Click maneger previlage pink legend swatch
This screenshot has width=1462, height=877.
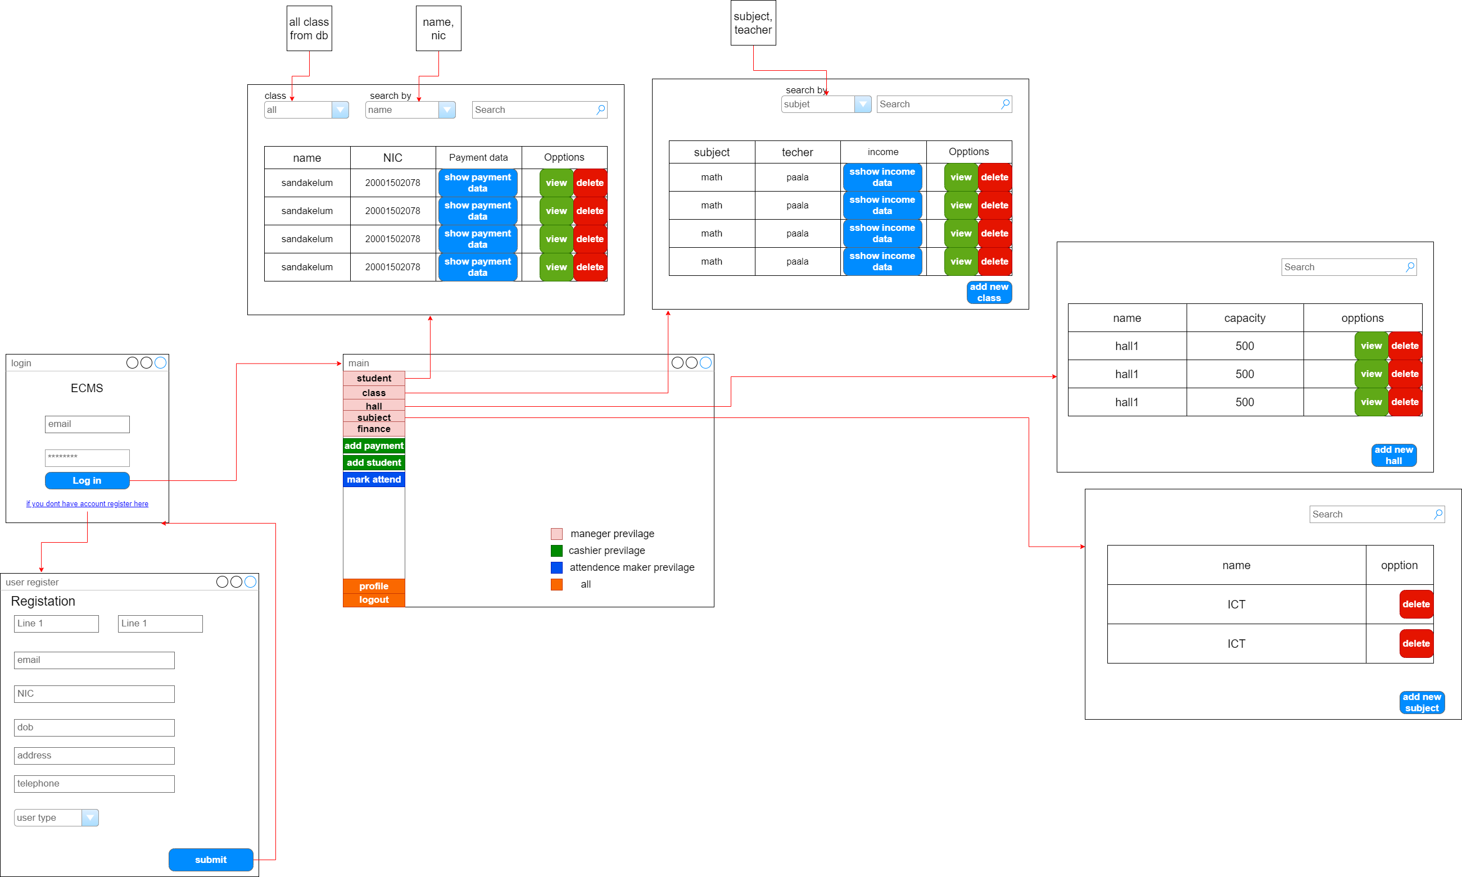coord(556,534)
